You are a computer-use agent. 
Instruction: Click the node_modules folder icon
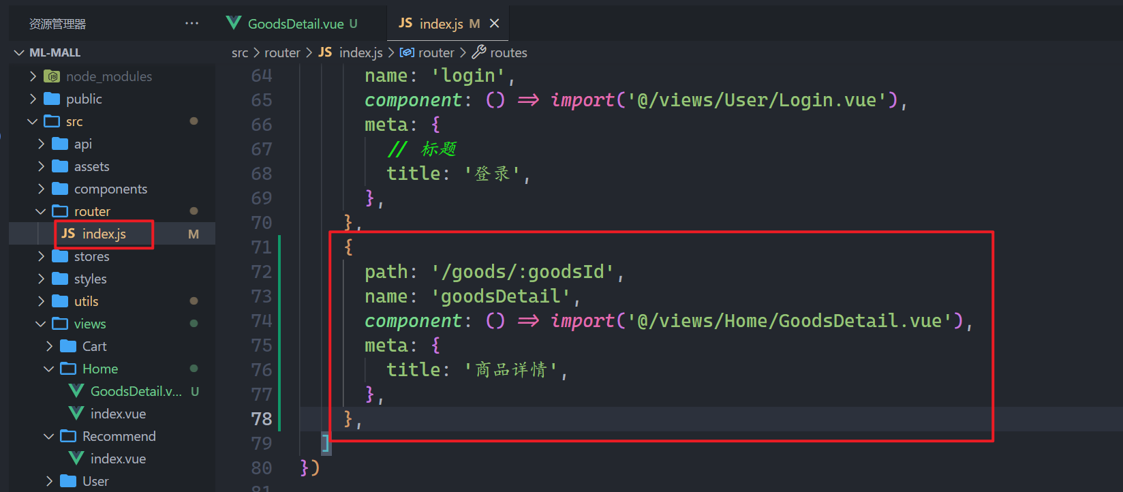pos(52,76)
